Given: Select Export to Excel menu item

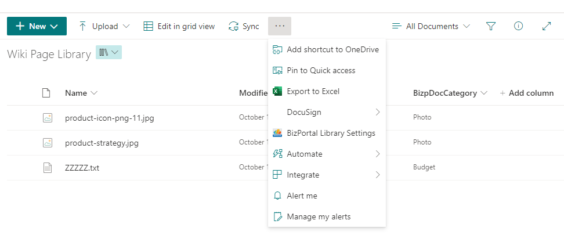Looking at the screenshot, I should pyautogui.click(x=313, y=91).
